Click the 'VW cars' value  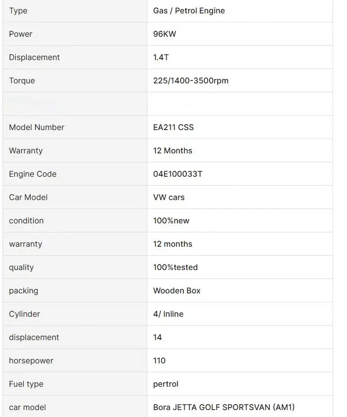[169, 197]
